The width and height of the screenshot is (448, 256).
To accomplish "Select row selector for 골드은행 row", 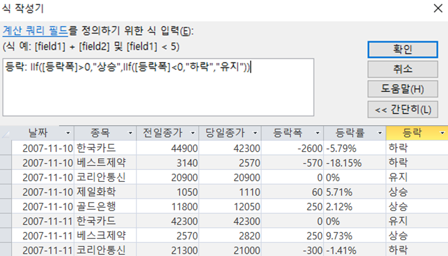I will (6, 206).
